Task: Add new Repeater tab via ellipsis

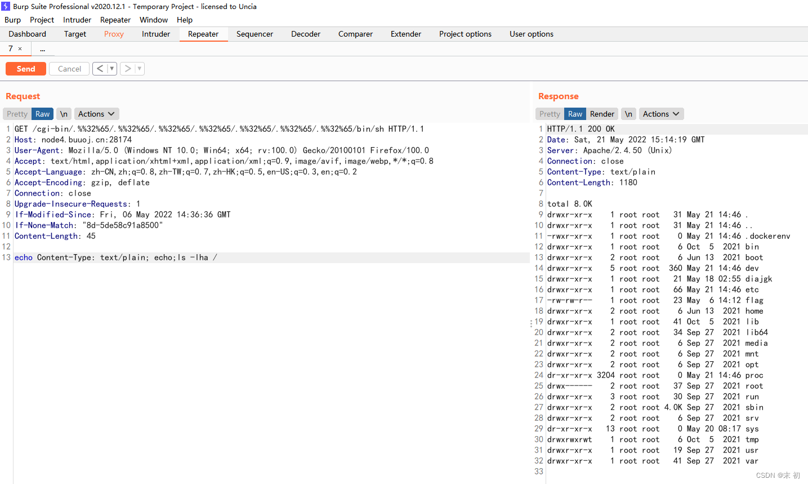Action: [42, 49]
